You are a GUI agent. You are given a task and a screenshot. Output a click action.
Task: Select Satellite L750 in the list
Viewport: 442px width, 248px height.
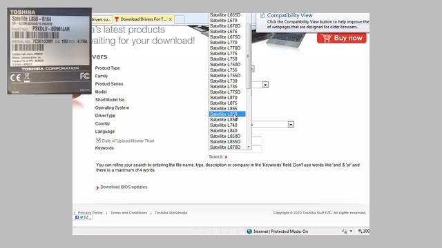[x=227, y=59]
